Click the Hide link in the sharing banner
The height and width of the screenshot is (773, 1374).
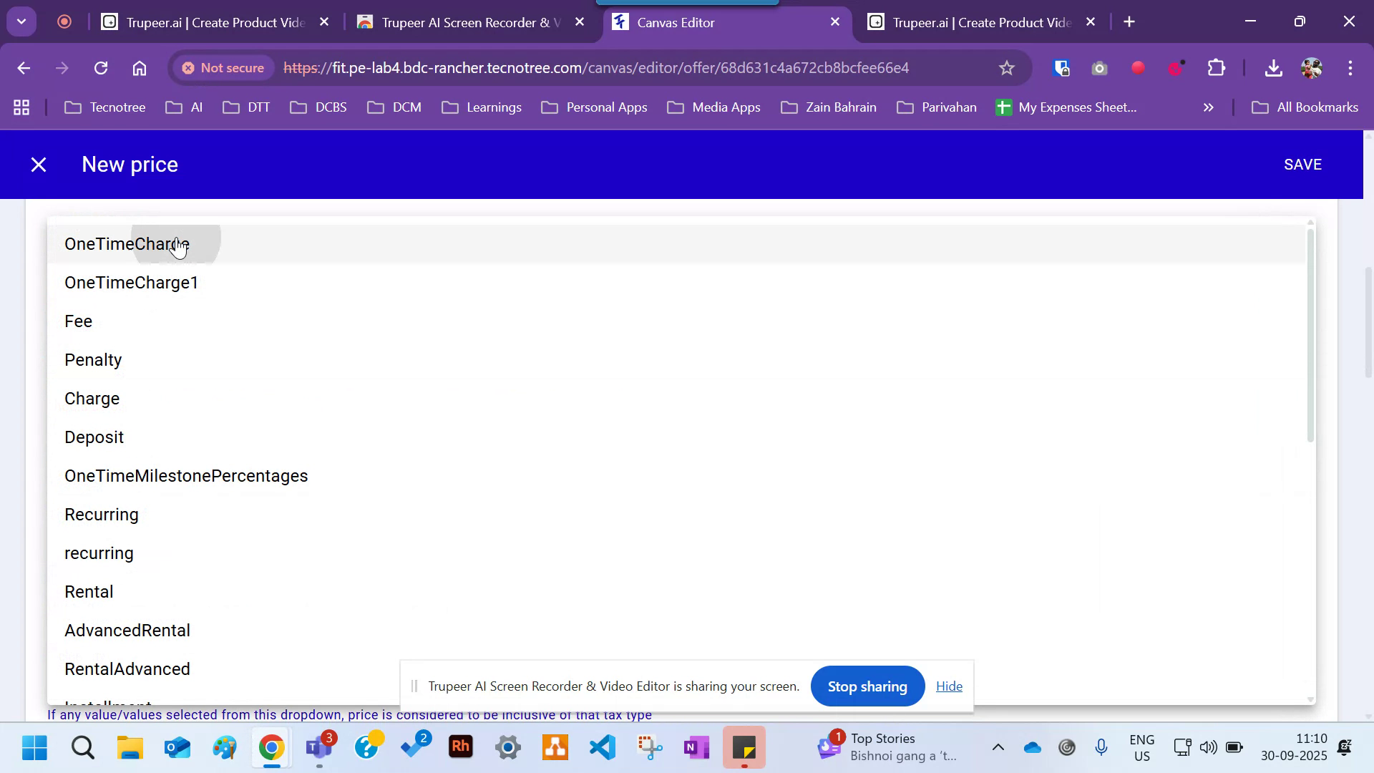949,686
